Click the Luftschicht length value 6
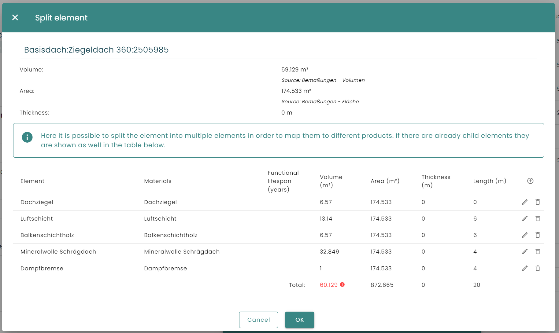 tap(475, 219)
